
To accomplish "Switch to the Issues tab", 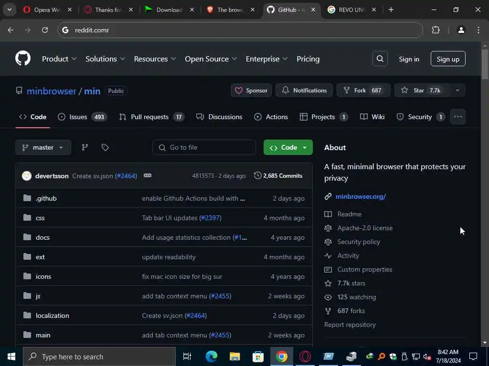I will 83,117.
